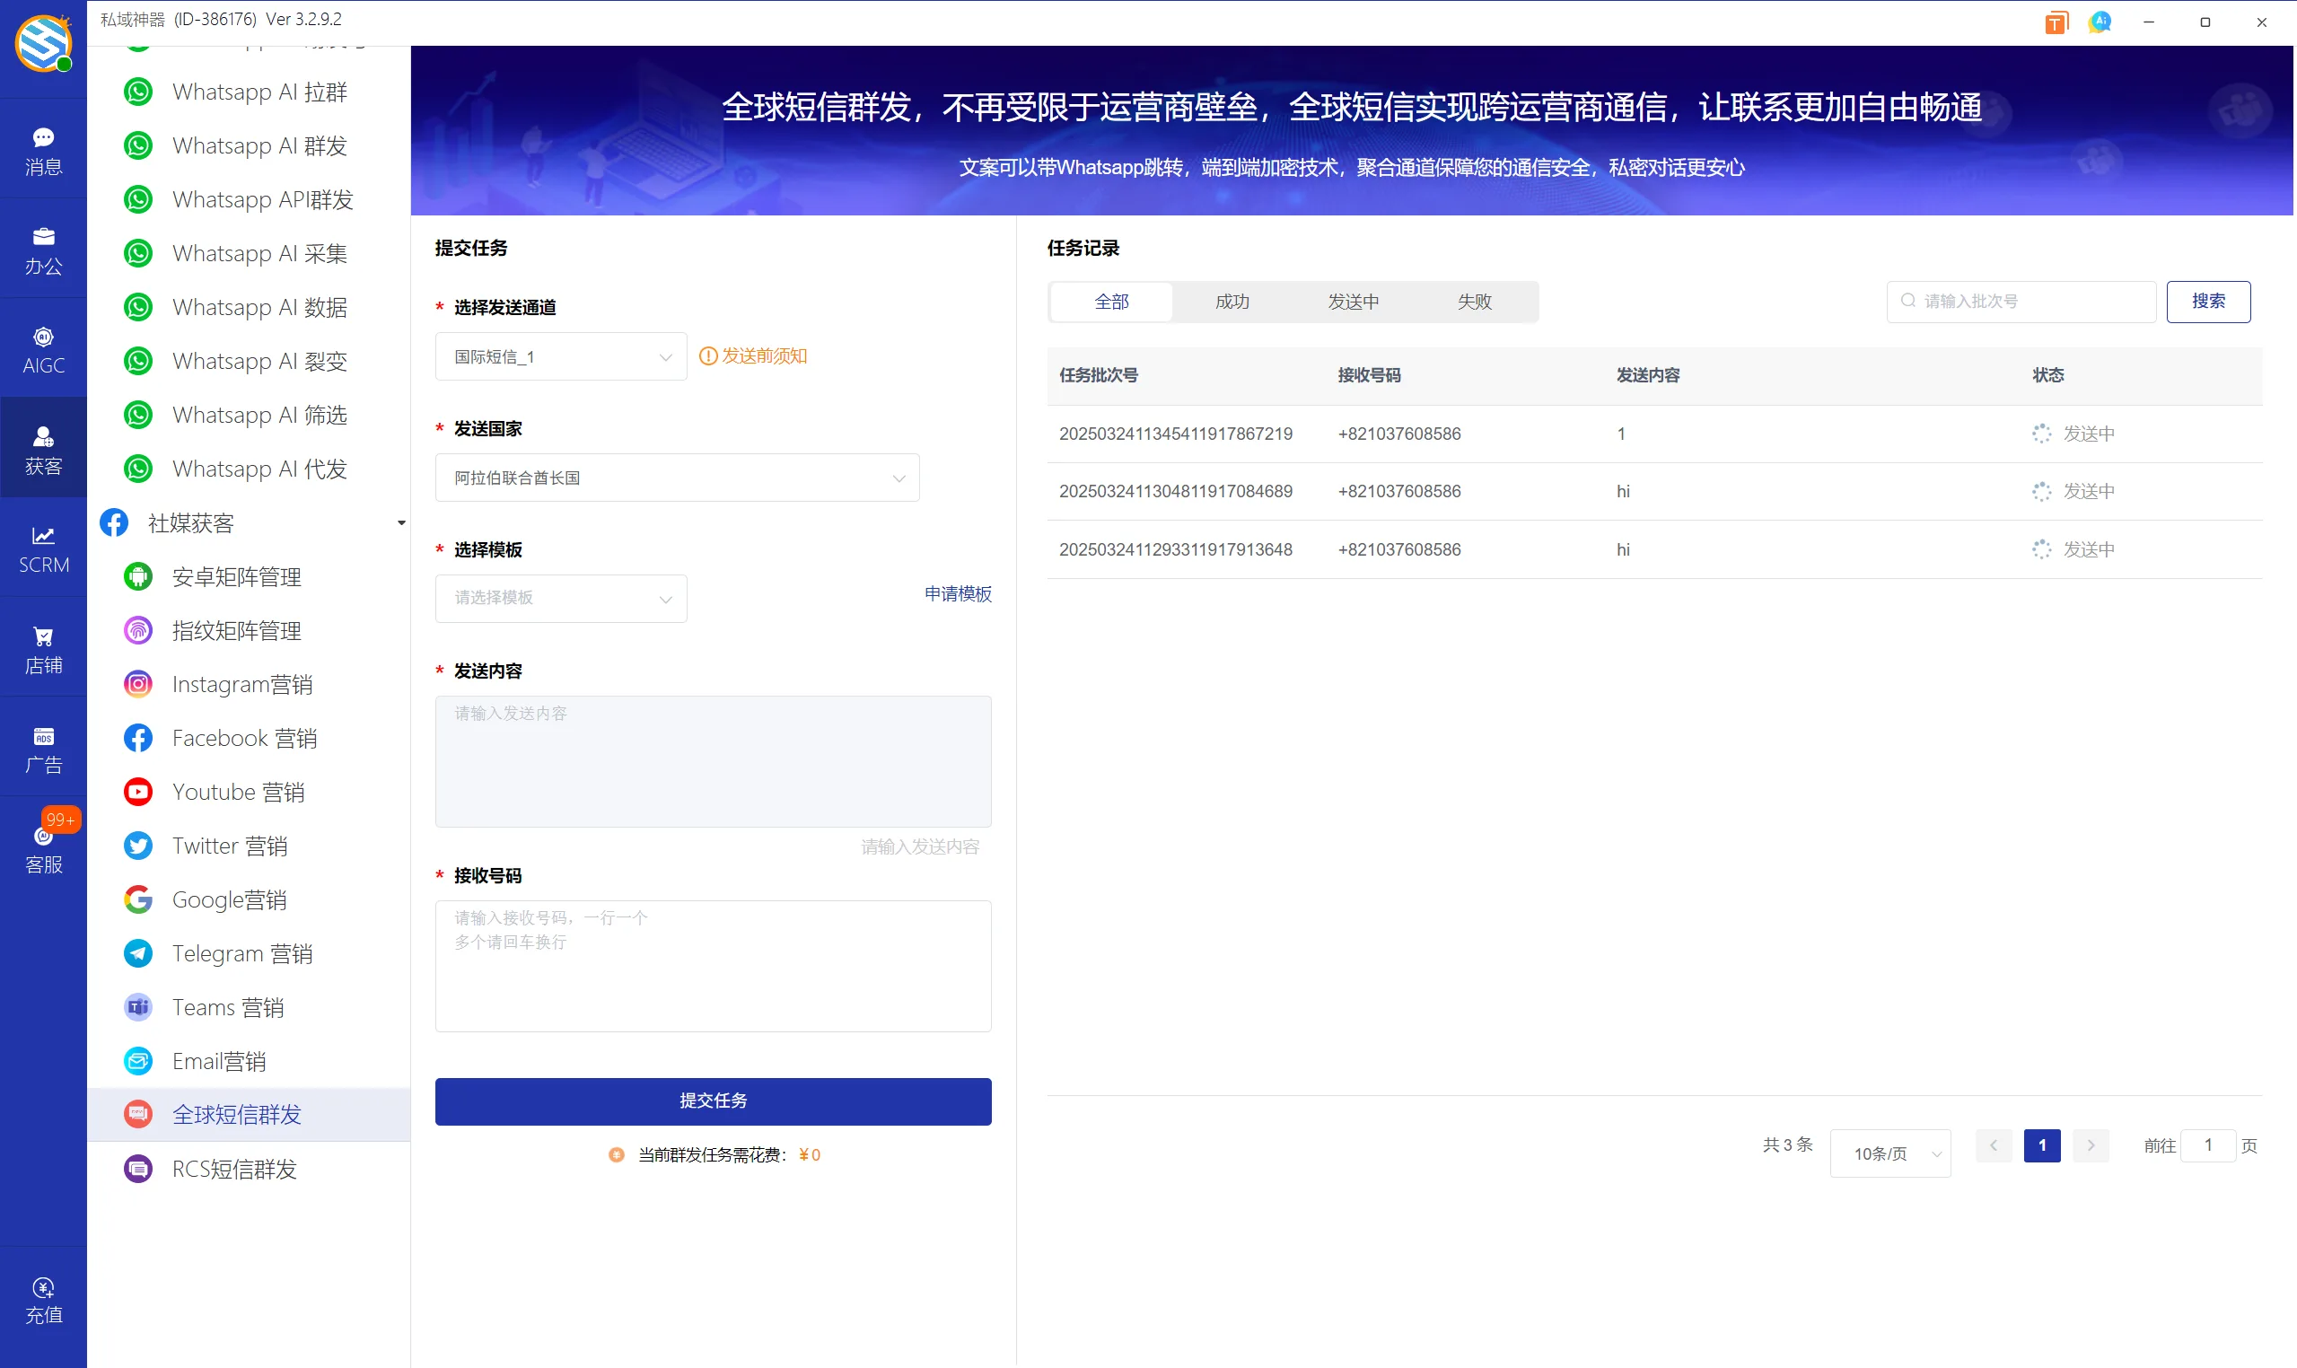
Task: Open the 店铺 section in sidebar
Action: pos(43,648)
